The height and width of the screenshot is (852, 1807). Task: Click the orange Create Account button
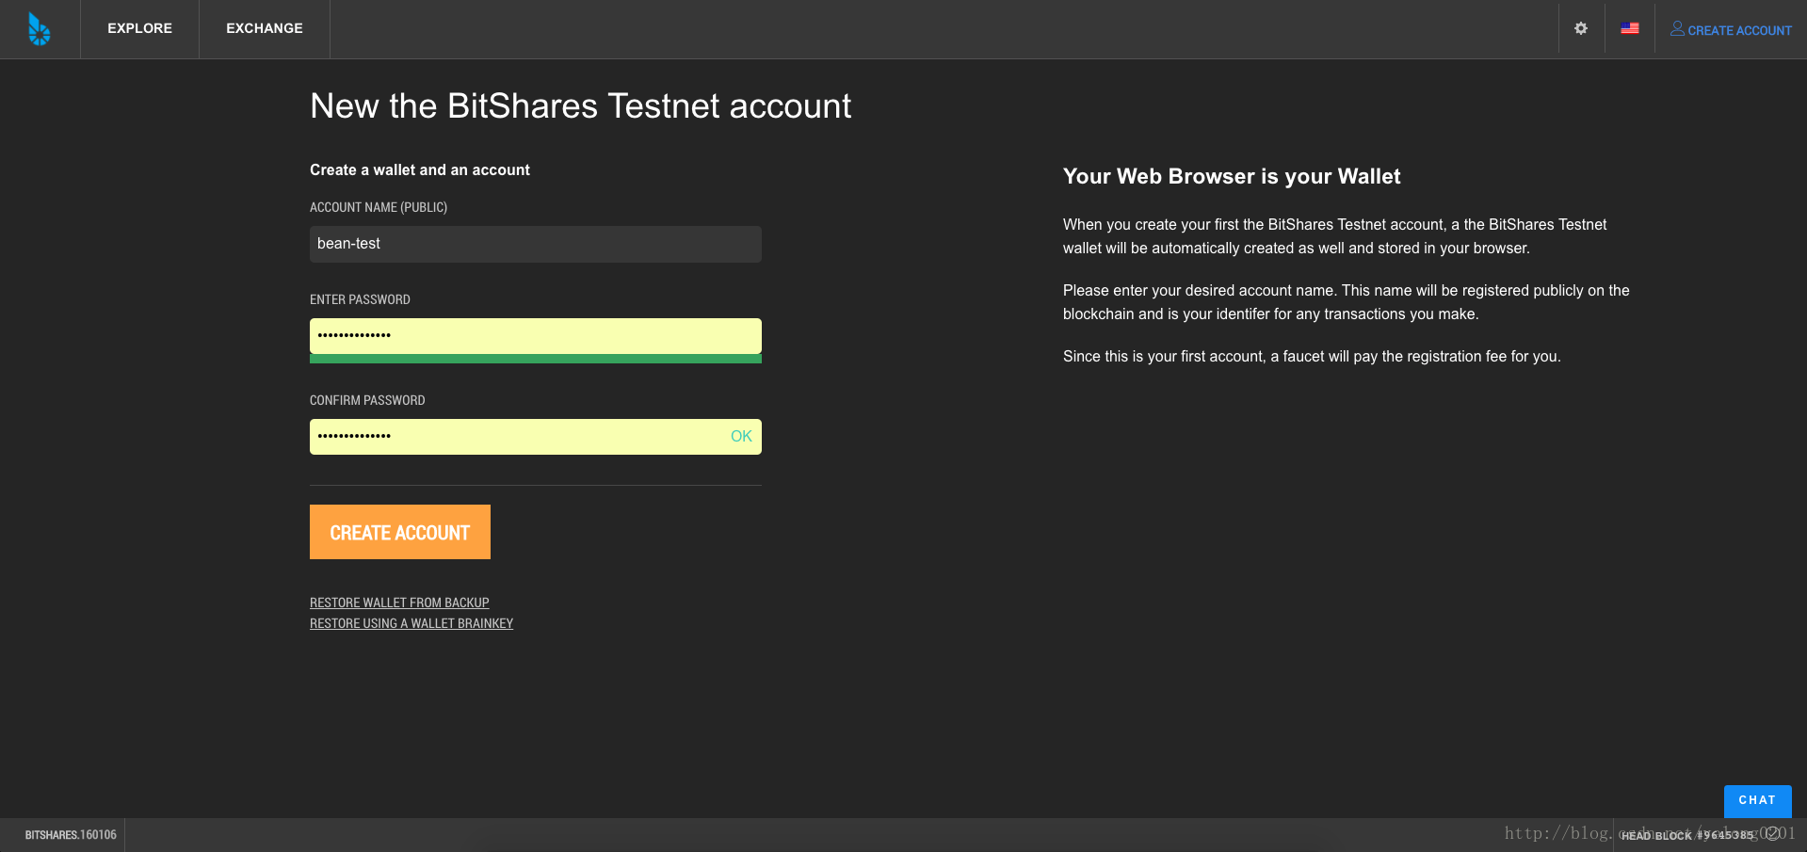(400, 532)
